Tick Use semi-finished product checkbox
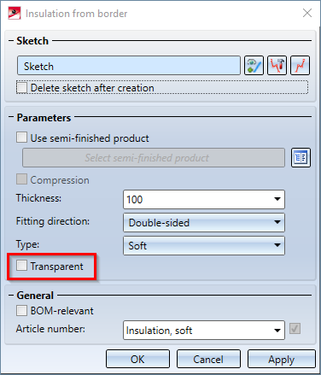321x375 pixels. [22, 138]
